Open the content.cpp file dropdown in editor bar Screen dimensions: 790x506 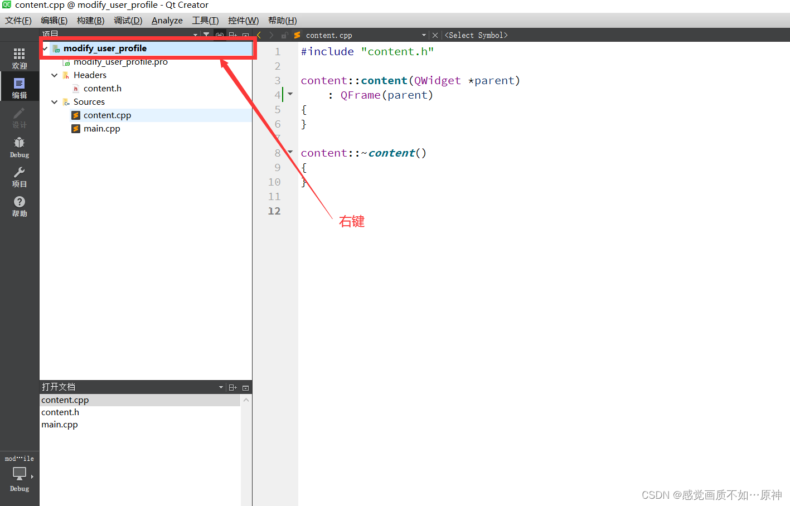424,35
